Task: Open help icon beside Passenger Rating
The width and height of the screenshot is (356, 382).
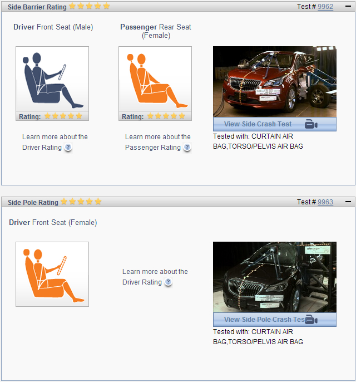Action: 187,148
